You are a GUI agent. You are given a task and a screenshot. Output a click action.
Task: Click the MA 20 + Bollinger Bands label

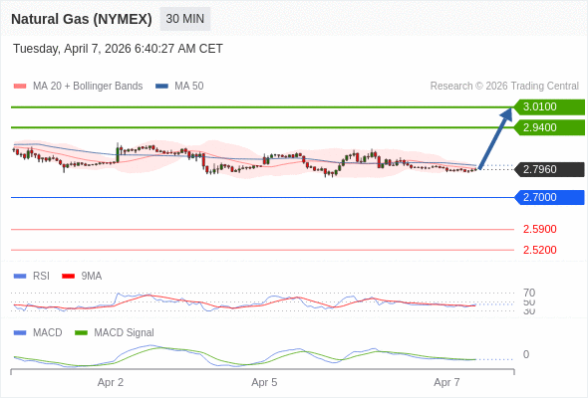click(x=88, y=87)
